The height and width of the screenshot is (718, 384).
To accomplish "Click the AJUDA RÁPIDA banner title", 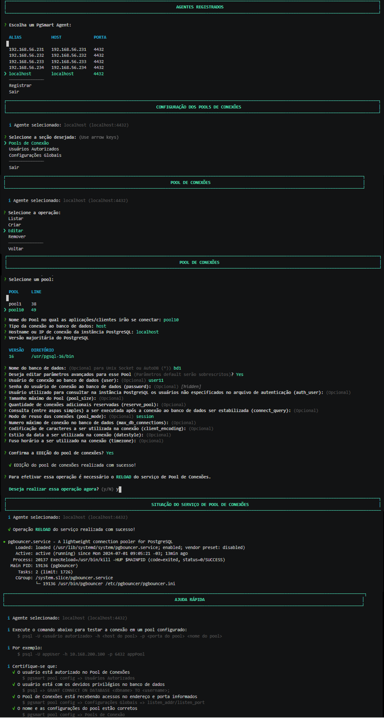I will tap(189, 599).
